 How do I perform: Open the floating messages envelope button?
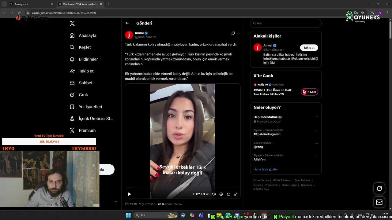[x=379, y=202]
